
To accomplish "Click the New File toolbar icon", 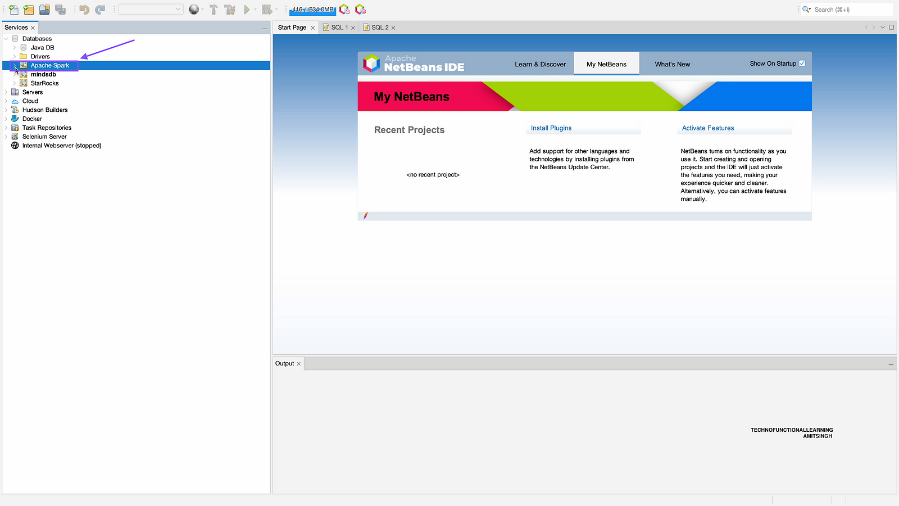I will pyautogui.click(x=13, y=10).
